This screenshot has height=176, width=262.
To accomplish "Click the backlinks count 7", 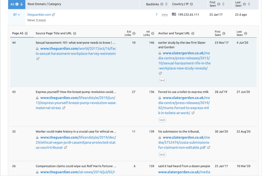I will tap(157, 15).
